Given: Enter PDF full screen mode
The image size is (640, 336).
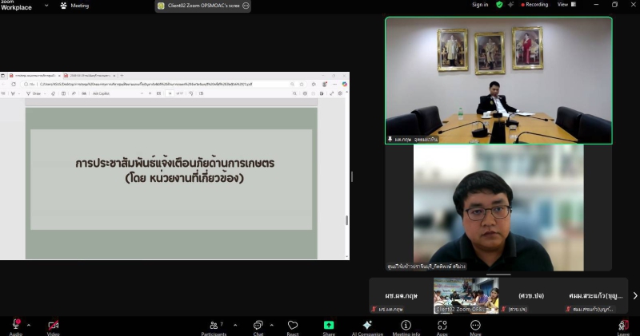Looking at the screenshot, I should (331, 93).
